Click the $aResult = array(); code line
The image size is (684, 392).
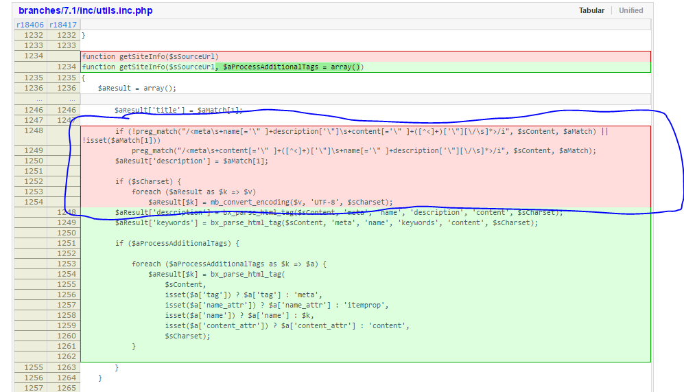137,88
